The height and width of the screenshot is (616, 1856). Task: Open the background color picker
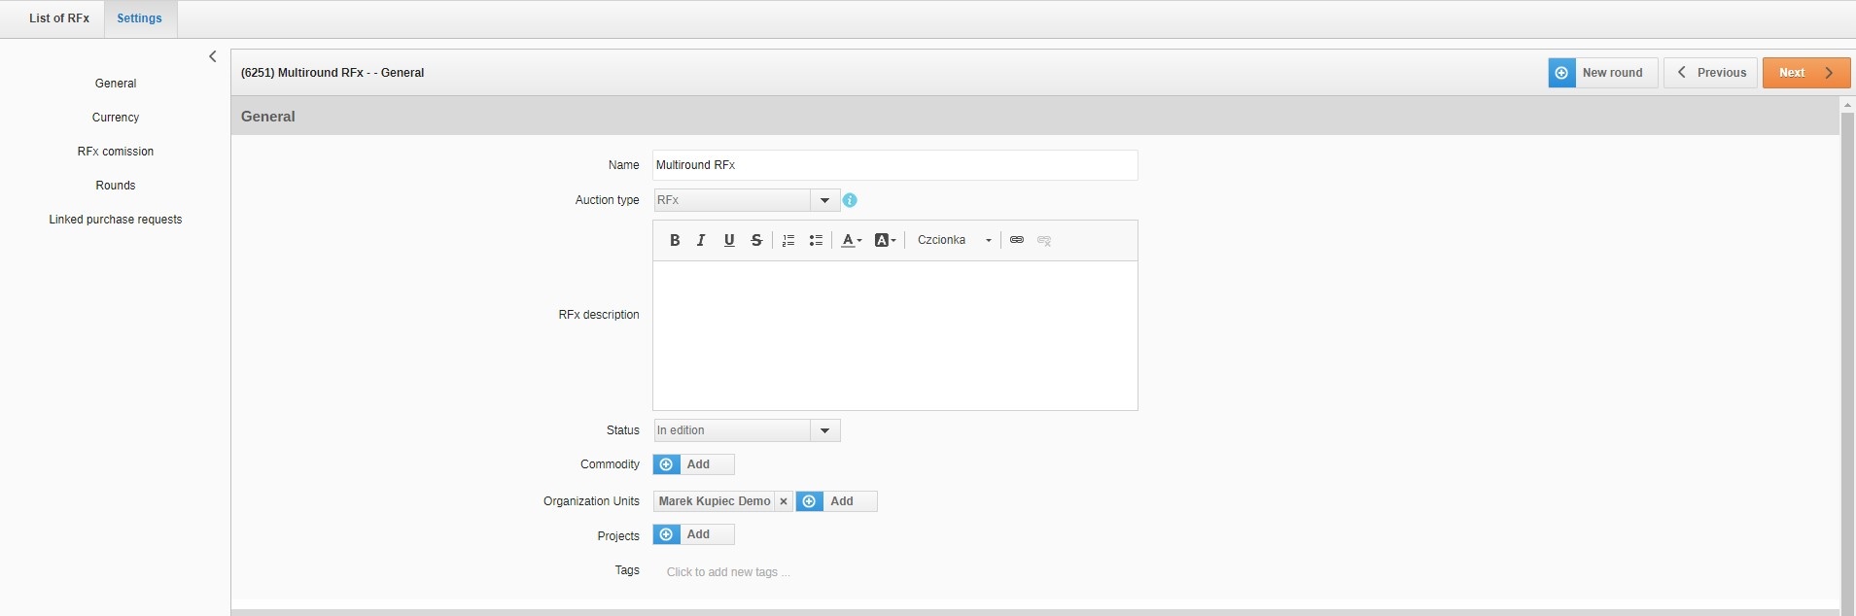tap(885, 240)
